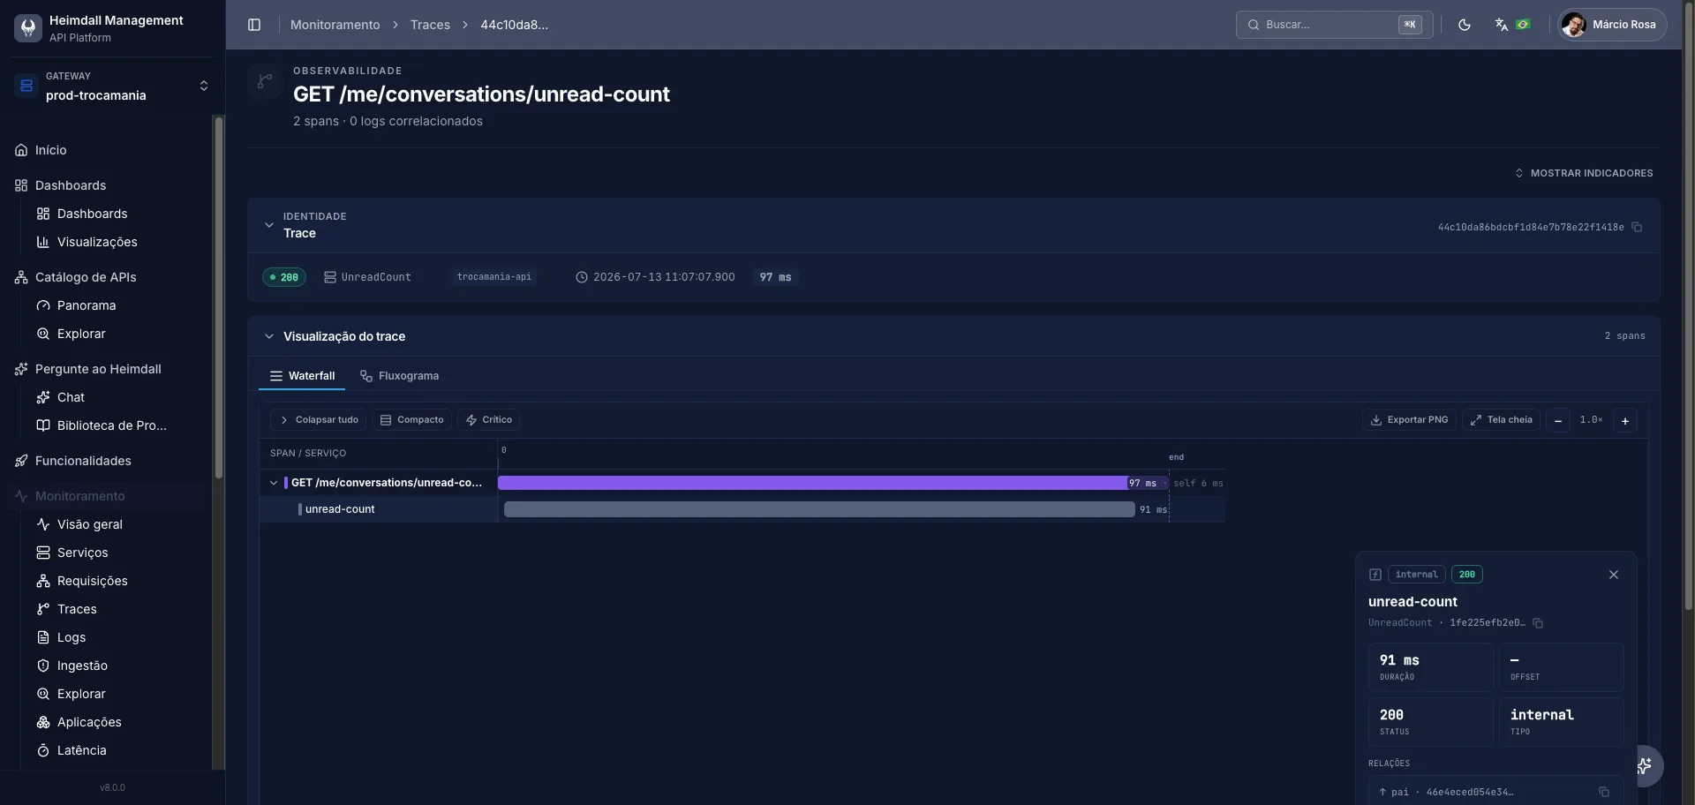Copy the trace ID
The image size is (1695, 805).
[1637, 227]
